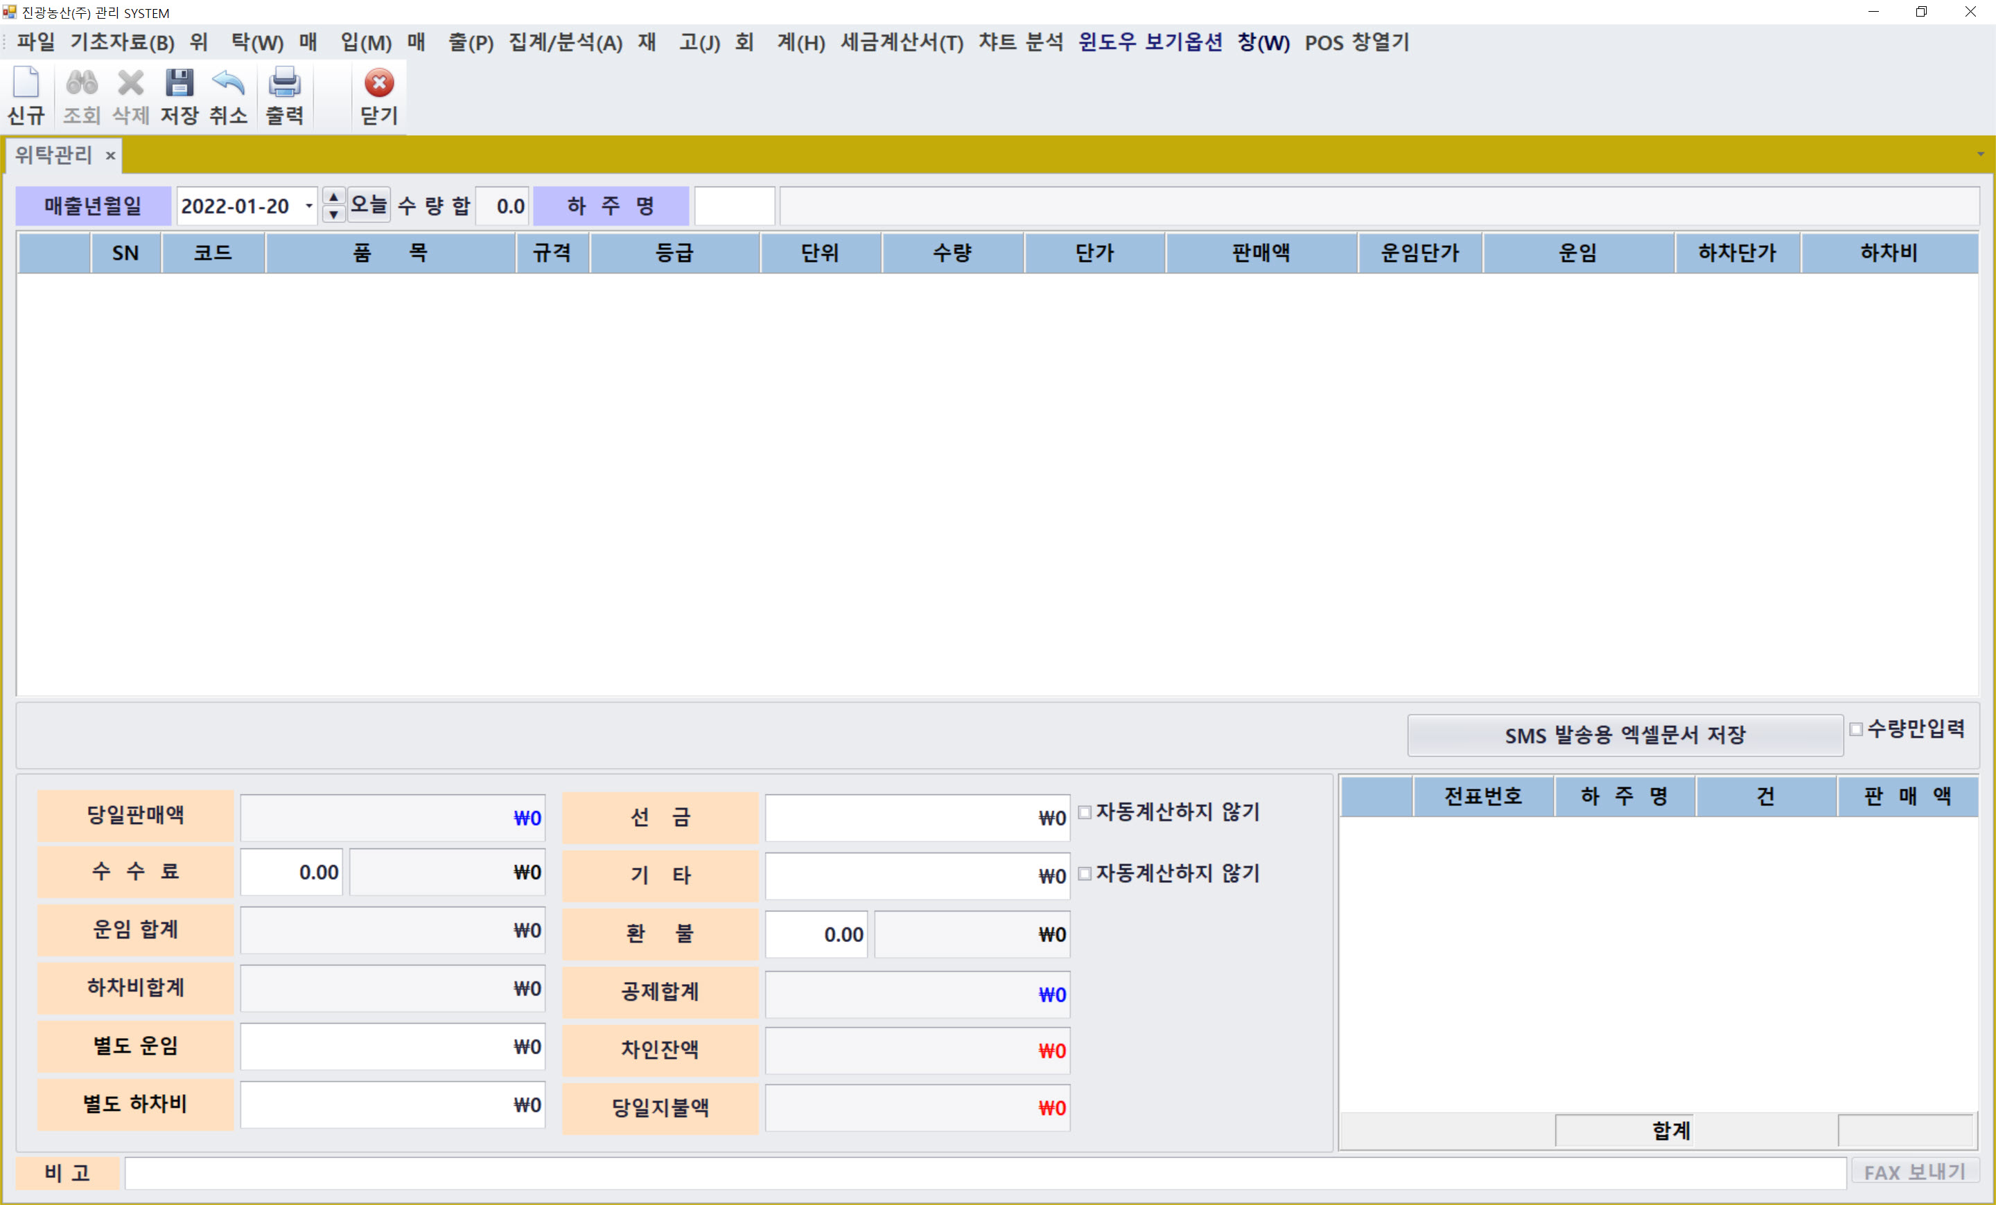Screen dimensions: 1996x1205
Task: Close the 위탁관리 tab with its X
Action: [111, 155]
